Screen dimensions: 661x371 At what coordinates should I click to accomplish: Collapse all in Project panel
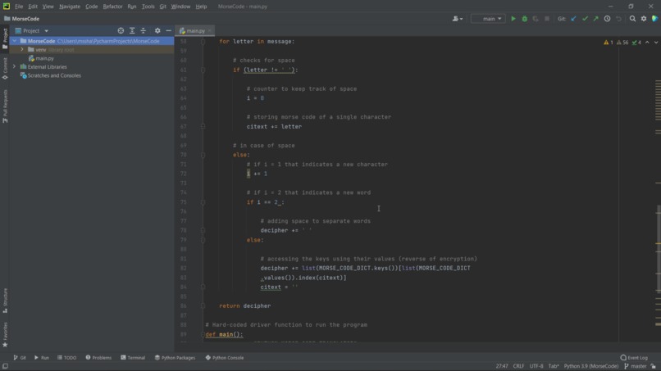144,31
